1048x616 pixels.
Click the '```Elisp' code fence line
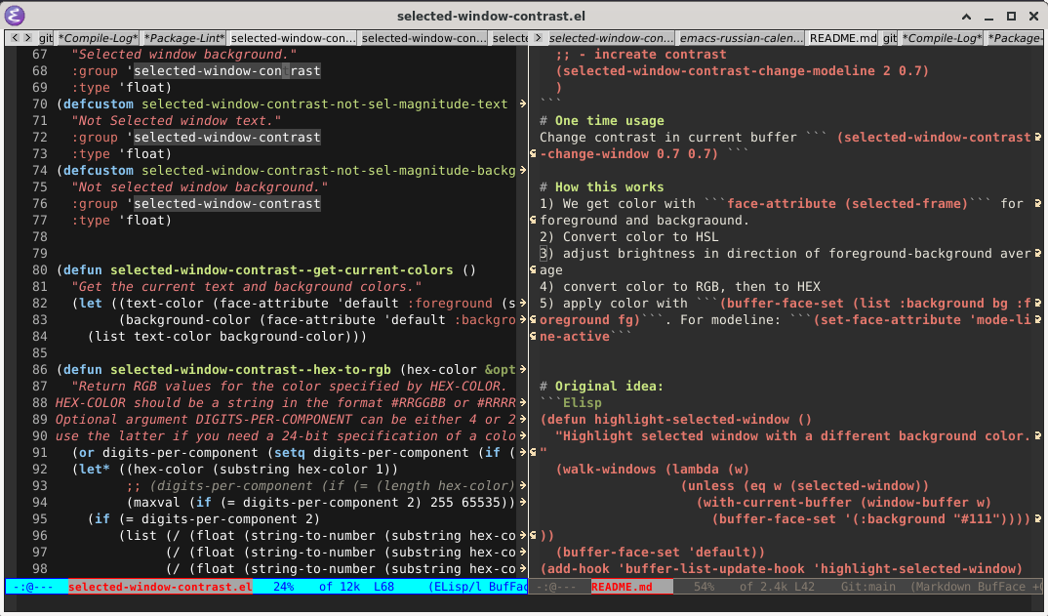[571, 402]
